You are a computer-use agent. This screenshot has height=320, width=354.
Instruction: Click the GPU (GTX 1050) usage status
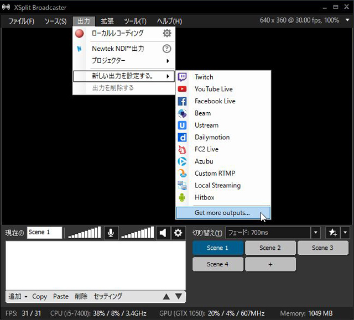[x=212, y=313]
